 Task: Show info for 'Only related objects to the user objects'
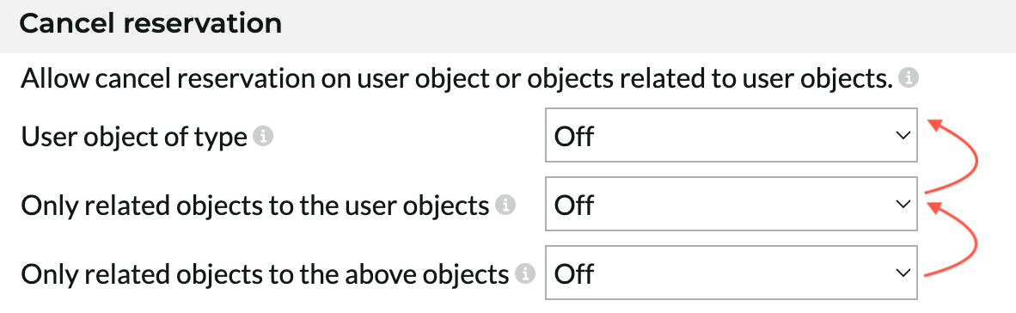tap(505, 206)
